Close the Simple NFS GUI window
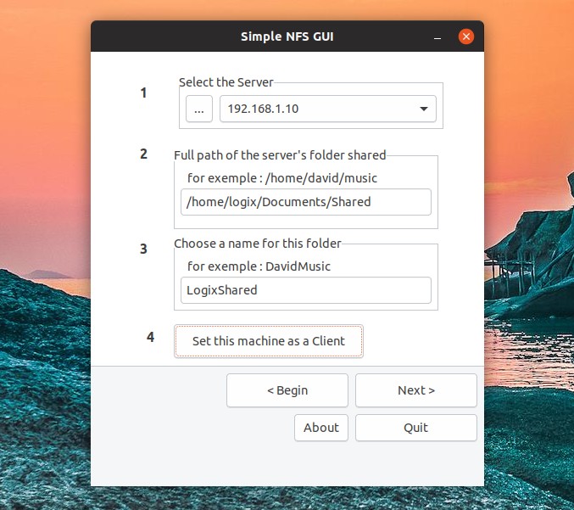Image resolution: width=574 pixels, height=510 pixels. tap(466, 36)
